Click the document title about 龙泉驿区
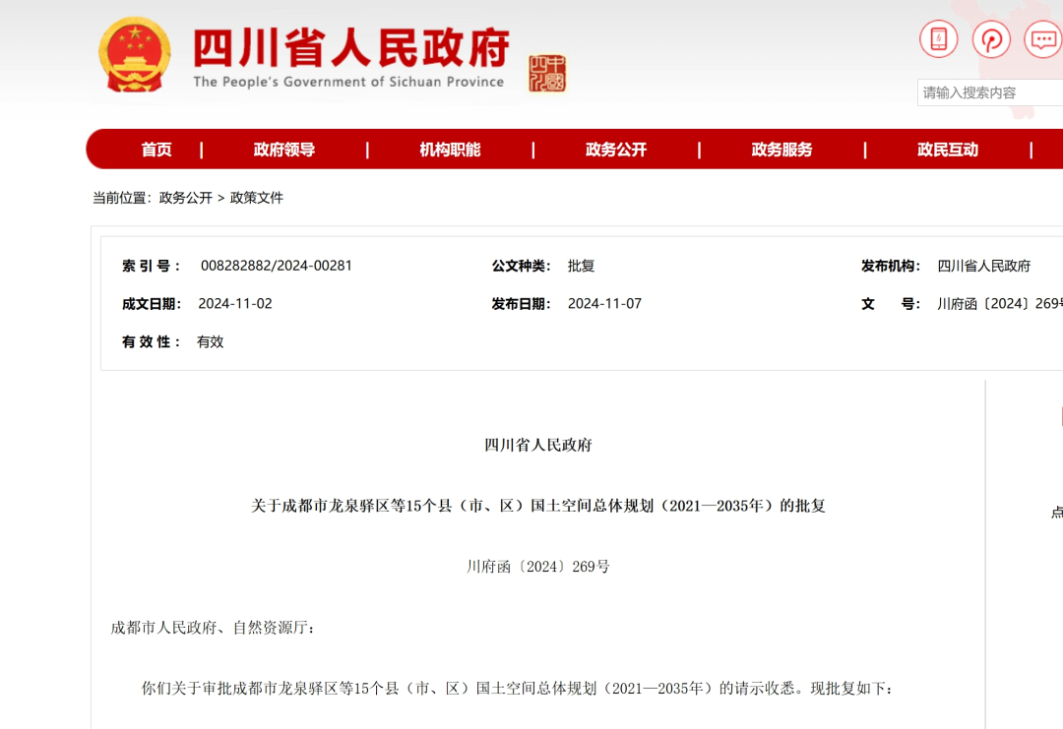 [538, 506]
